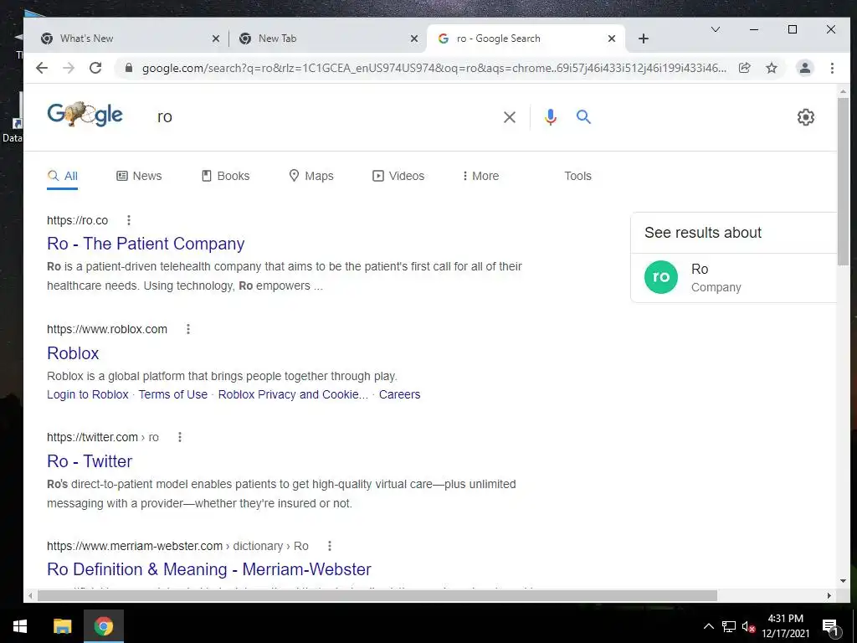Open the Ro - Twitter result
This screenshot has height=643, width=857.
90,461
